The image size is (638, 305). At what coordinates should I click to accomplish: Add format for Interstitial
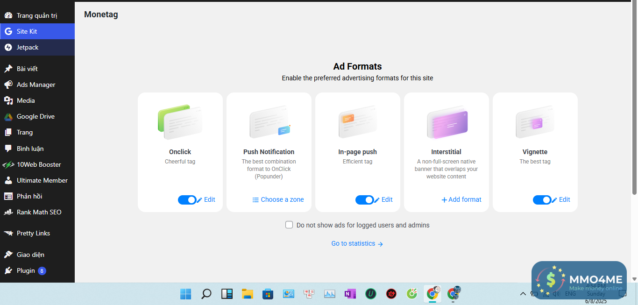(461, 199)
